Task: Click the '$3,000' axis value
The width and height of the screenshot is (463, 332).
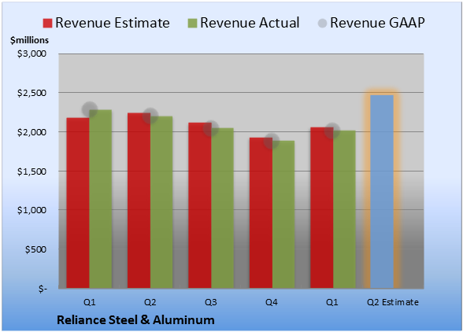Action: [x=31, y=53]
